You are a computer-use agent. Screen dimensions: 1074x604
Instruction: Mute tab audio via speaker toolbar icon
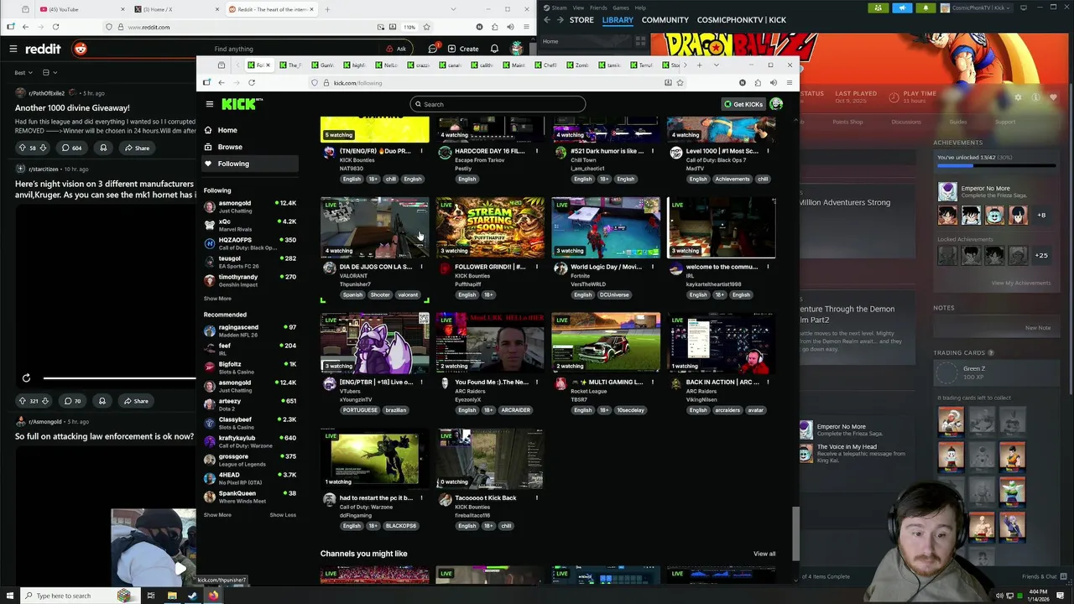coord(773,82)
